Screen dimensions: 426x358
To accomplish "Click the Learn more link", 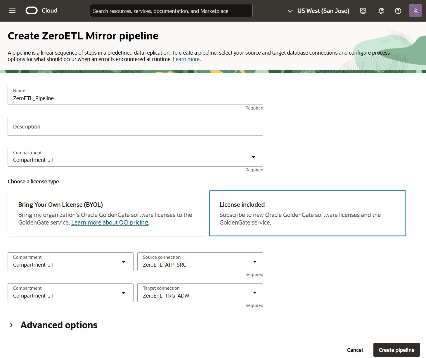I will point(186,59).
